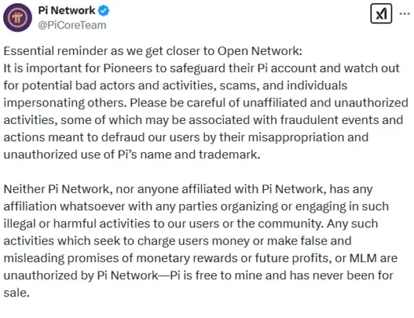The width and height of the screenshot is (414, 318).
Task: Click the line starting 'for potential bad actors'
Action: tap(176, 85)
